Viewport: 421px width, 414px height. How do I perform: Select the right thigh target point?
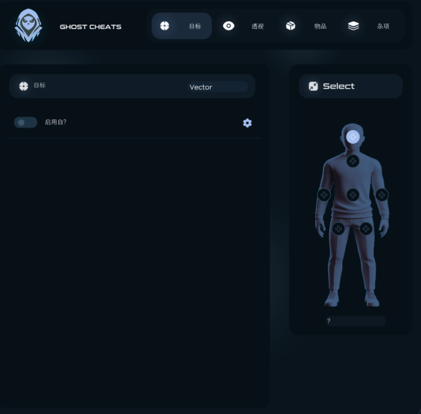366,229
